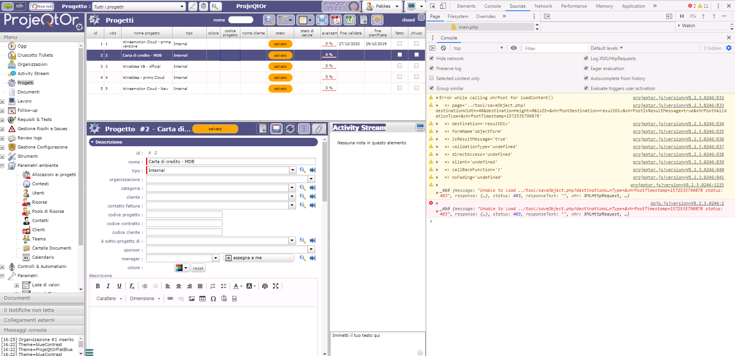Click the green back navigation arrow
This screenshot has width=735, height=356.
pos(8,6)
